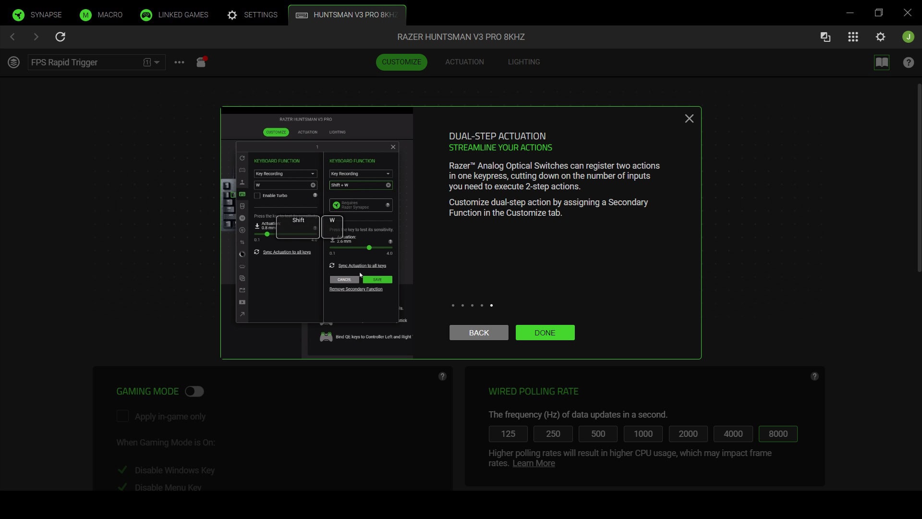
Task: Click the help question mark icon
Action: pos(908,62)
